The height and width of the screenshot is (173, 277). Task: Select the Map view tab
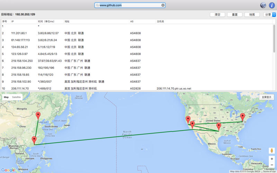(x=6, y=97)
